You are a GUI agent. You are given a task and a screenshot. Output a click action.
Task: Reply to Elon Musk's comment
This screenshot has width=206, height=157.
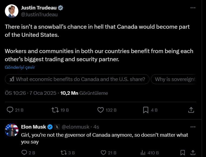coord(24,153)
